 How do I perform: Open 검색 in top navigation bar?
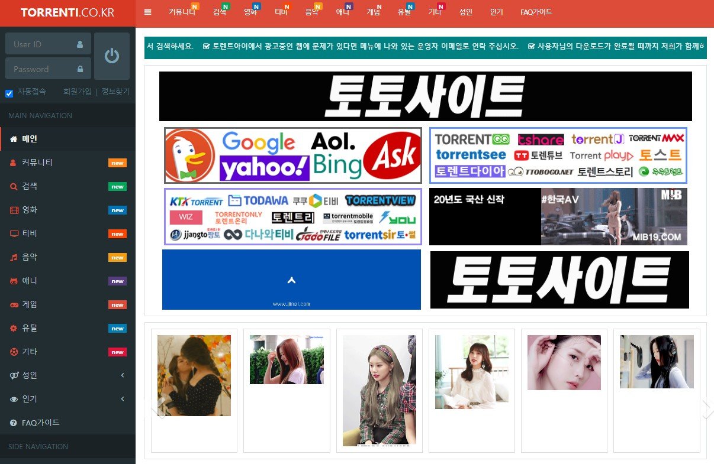(220, 12)
